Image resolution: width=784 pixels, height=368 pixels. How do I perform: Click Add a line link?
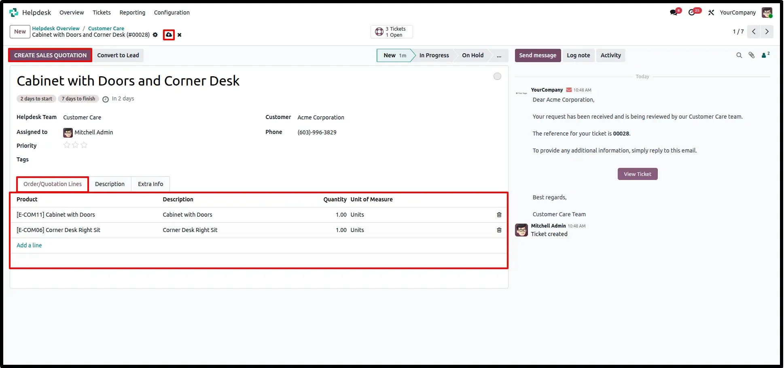click(x=29, y=245)
